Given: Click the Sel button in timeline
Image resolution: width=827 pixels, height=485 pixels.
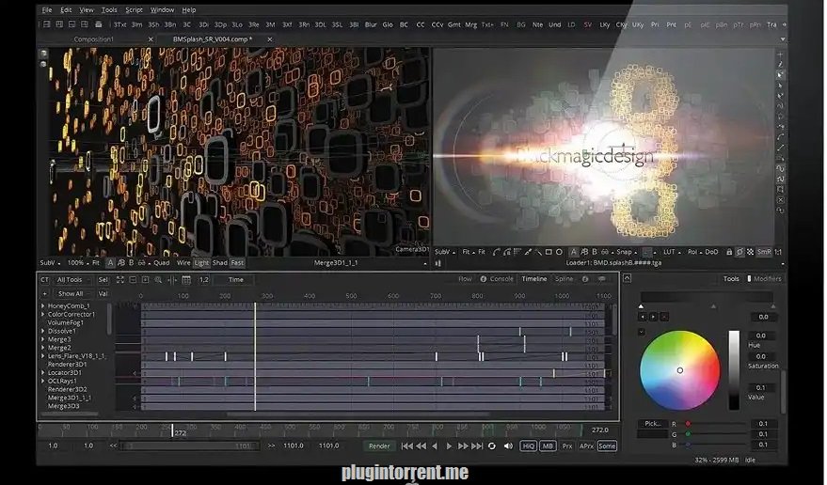Looking at the screenshot, I should pyautogui.click(x=103, y=280).
